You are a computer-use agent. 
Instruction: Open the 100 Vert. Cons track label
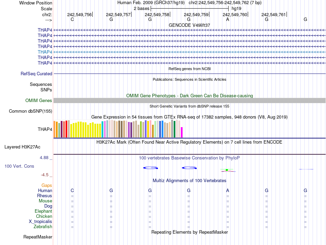pyautogui.click(x=19, y=166)
